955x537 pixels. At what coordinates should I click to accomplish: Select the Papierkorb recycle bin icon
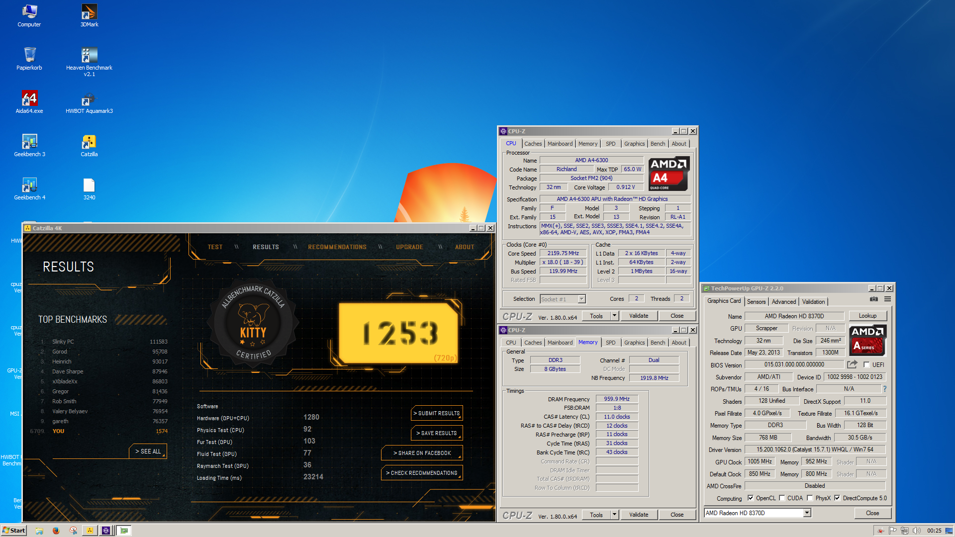pos(29,59)
